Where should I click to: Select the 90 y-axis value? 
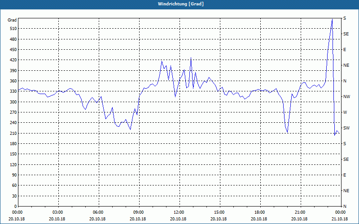14,175
